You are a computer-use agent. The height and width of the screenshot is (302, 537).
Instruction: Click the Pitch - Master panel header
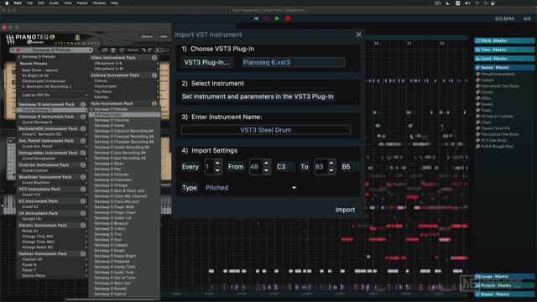click(x=504, y=41)
